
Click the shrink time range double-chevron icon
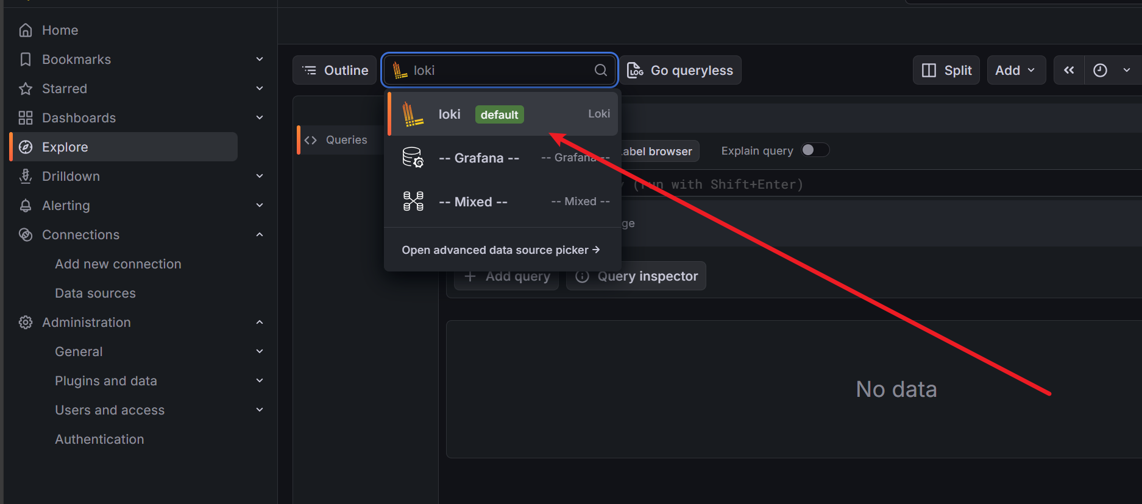(1069, 70)
